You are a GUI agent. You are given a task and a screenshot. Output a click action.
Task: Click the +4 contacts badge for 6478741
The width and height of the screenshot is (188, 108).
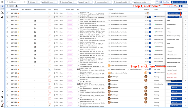tap(150, 17)
